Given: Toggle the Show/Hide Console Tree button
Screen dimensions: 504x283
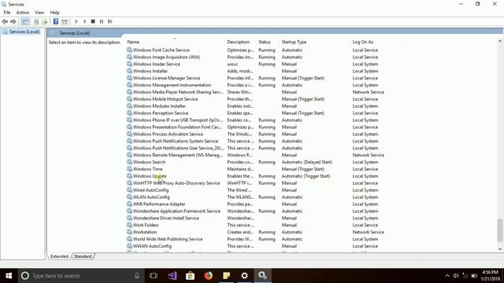Looking at the screenshot, I should click(x=25, y=21).
